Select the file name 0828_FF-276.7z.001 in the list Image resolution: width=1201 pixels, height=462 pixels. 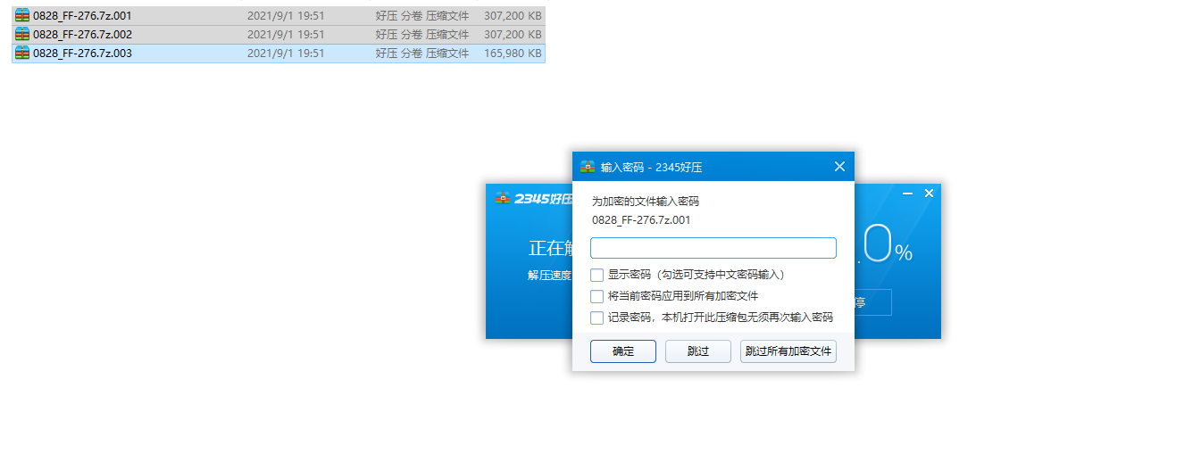82,15
